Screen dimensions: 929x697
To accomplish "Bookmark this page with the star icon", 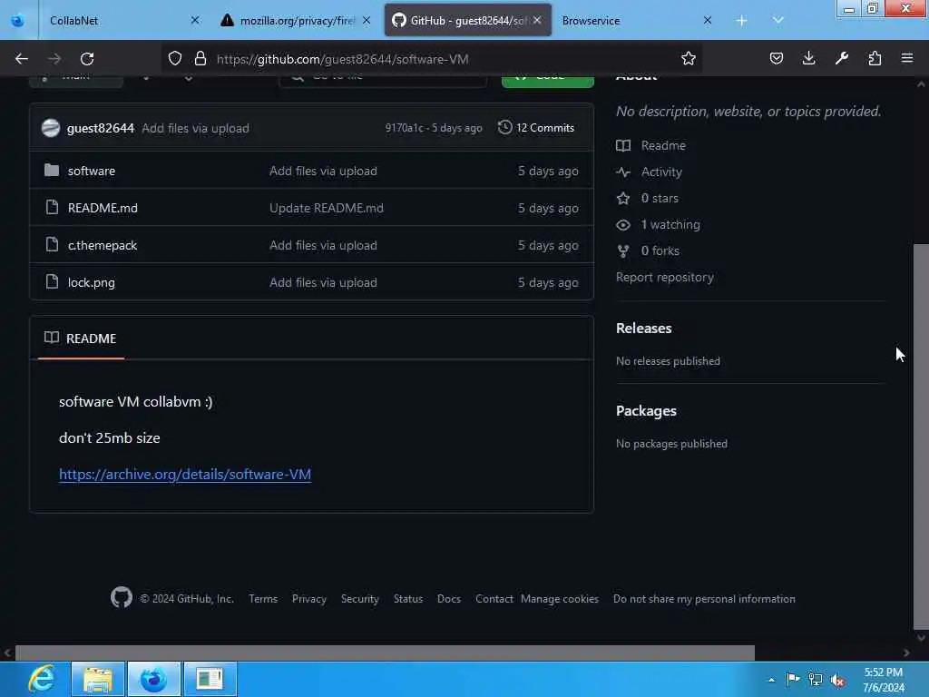I will [x=688, y=58].
